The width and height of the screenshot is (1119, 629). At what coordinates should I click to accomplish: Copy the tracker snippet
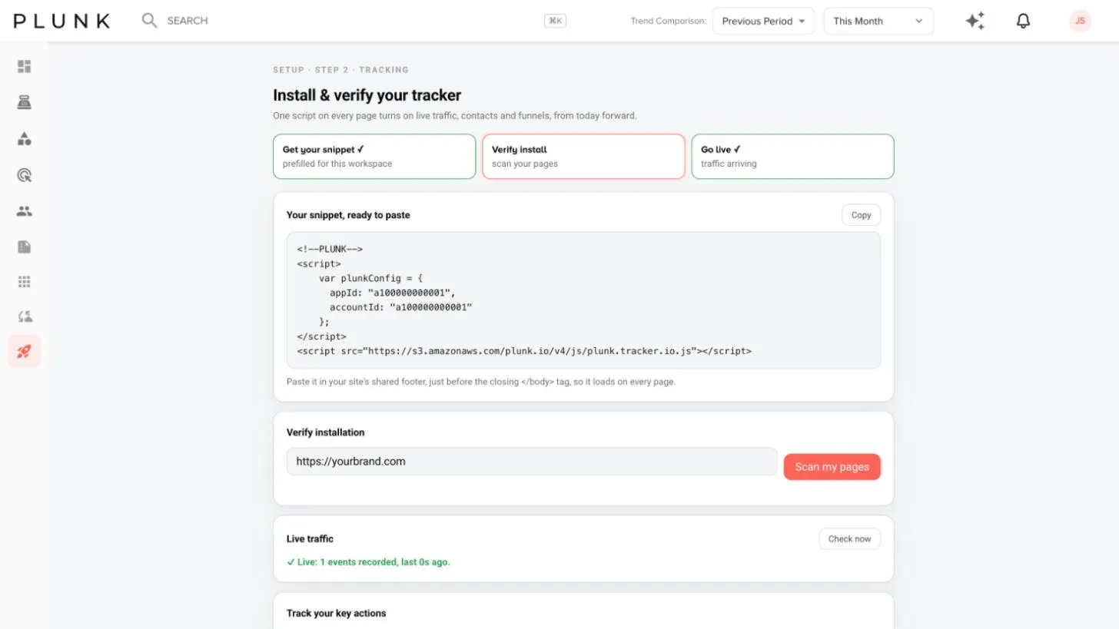(x=861, y=215)
